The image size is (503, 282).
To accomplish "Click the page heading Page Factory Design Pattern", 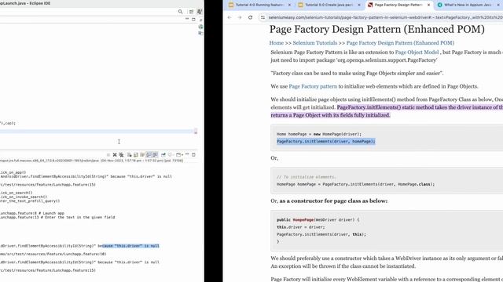I will 377,29.
